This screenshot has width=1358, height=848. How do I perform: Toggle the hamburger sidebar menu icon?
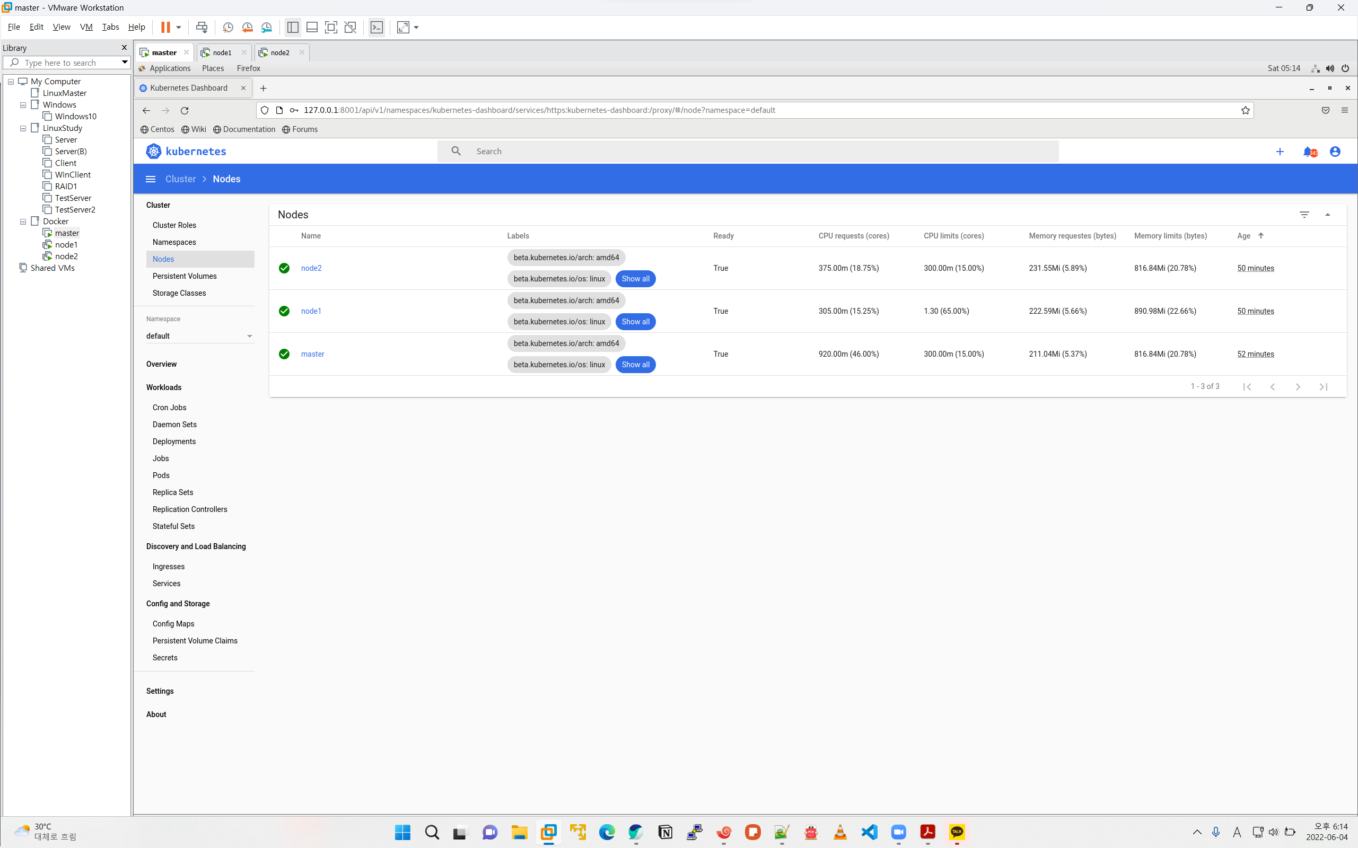[x=151, y=179]
